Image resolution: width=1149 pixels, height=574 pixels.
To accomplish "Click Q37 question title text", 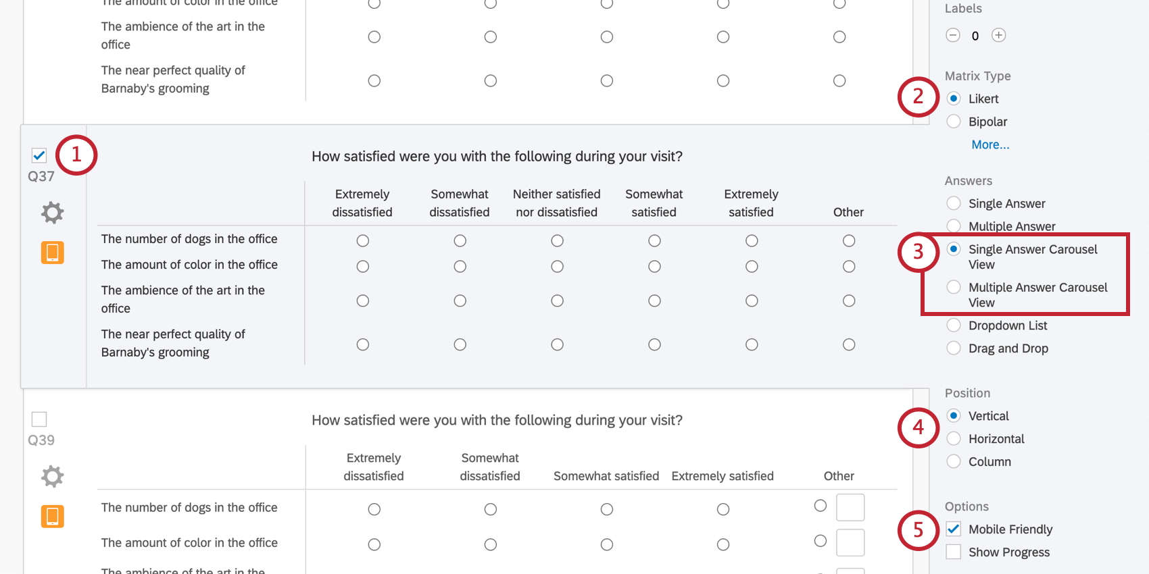I will click(x=497, y=157).
